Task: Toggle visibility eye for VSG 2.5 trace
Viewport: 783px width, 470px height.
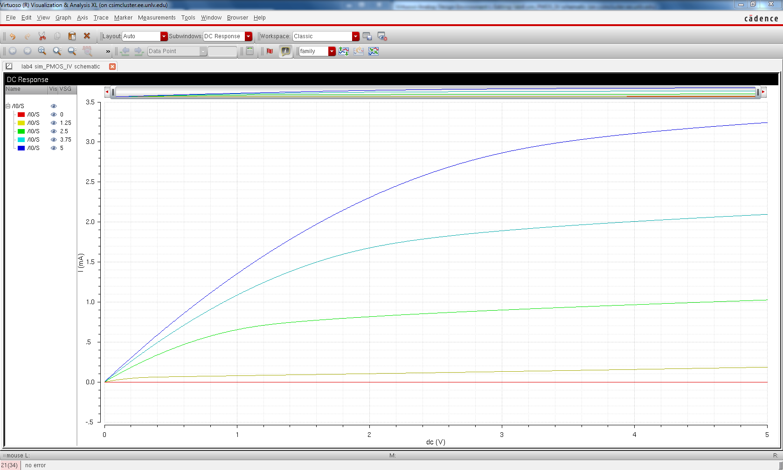Action: pyautogui.click(x=54, y=131)
